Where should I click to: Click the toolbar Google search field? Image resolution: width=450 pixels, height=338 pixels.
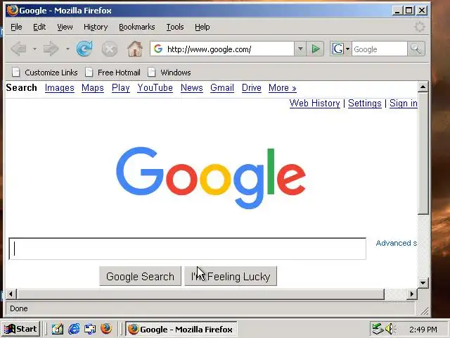click(x=380, y=49)
